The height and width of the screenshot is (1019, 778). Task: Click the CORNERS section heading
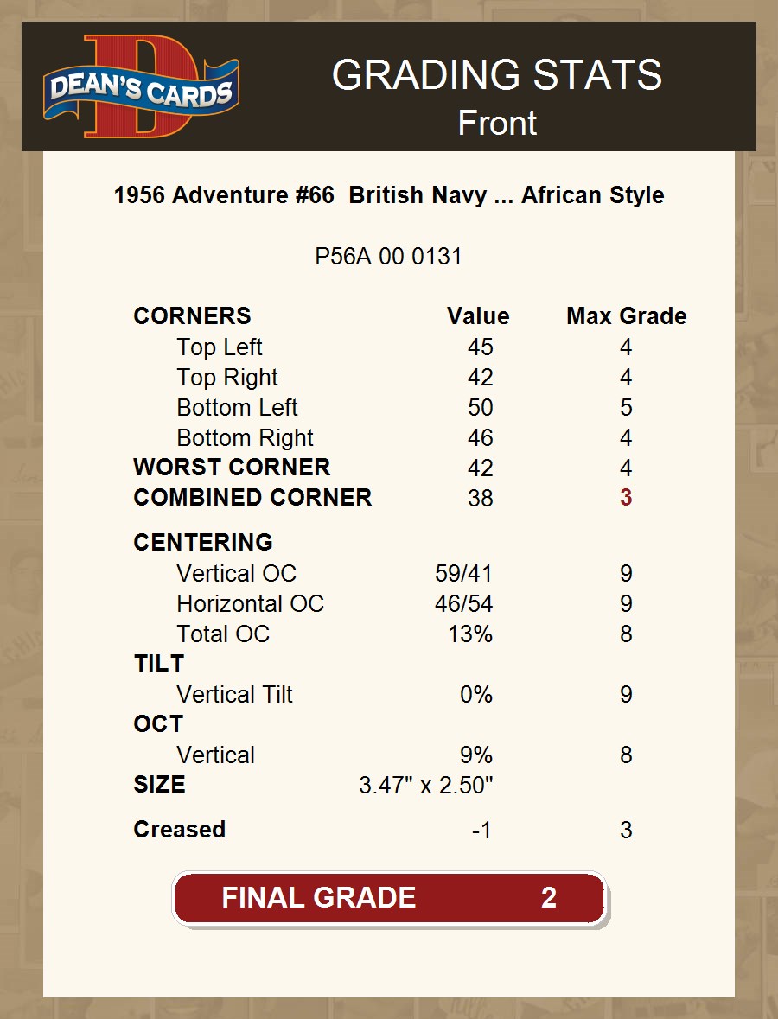pyautogui.click(x=192, y=316)
